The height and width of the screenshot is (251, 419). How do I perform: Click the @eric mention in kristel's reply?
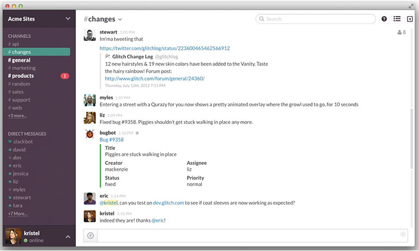tap(158, 220)
